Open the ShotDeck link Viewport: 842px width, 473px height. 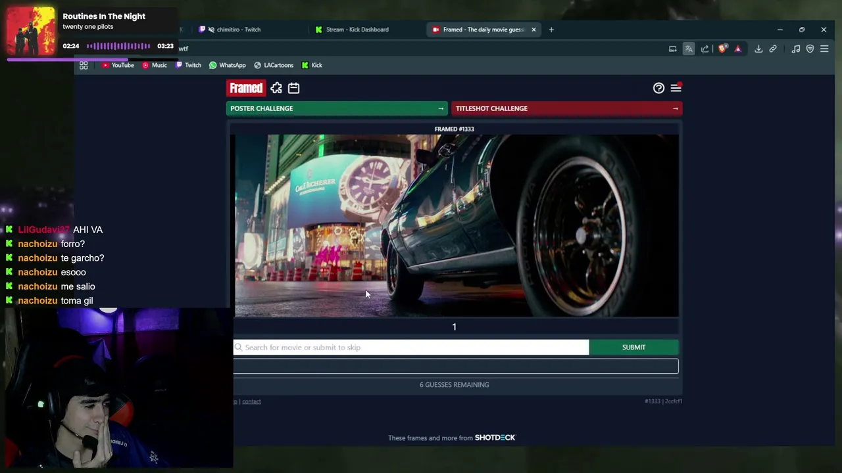point(495,438)
